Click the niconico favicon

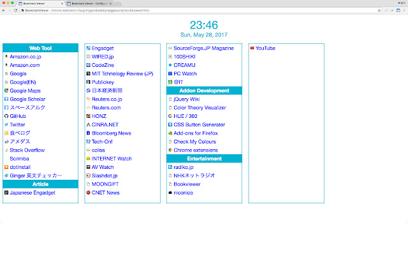click(170, 193)
